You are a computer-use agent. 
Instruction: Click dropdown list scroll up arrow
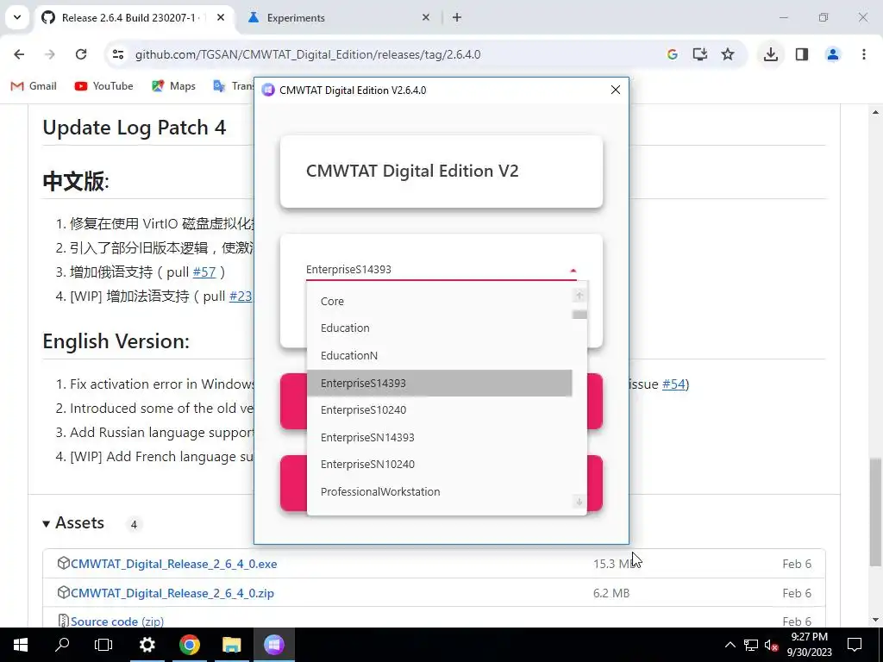[579, 295]
